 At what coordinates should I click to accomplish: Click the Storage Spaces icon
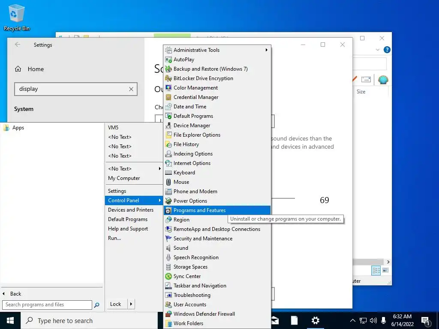point(168,267)
